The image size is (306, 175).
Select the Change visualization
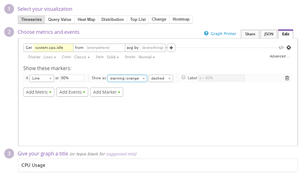(x=159, y=19)
